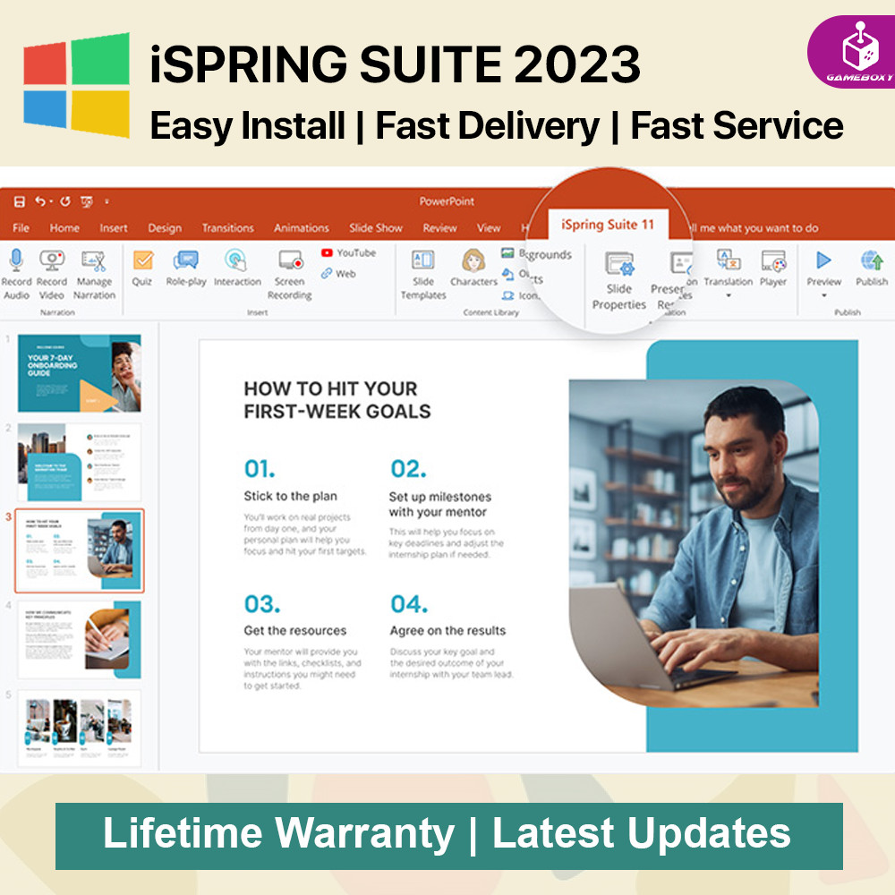Insert a YouTube video

click(x=349, y=253)
